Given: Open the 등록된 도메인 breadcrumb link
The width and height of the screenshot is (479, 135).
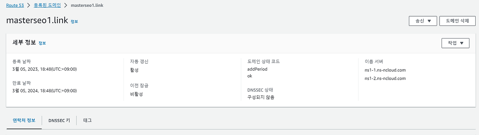Looking at the screenshot, I should pos(47,6).
